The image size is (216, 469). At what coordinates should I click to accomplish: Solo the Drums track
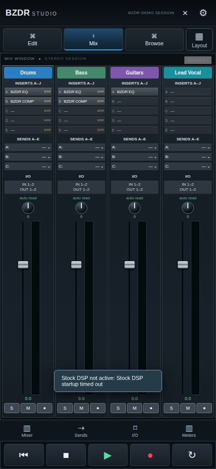coord(12,408)
